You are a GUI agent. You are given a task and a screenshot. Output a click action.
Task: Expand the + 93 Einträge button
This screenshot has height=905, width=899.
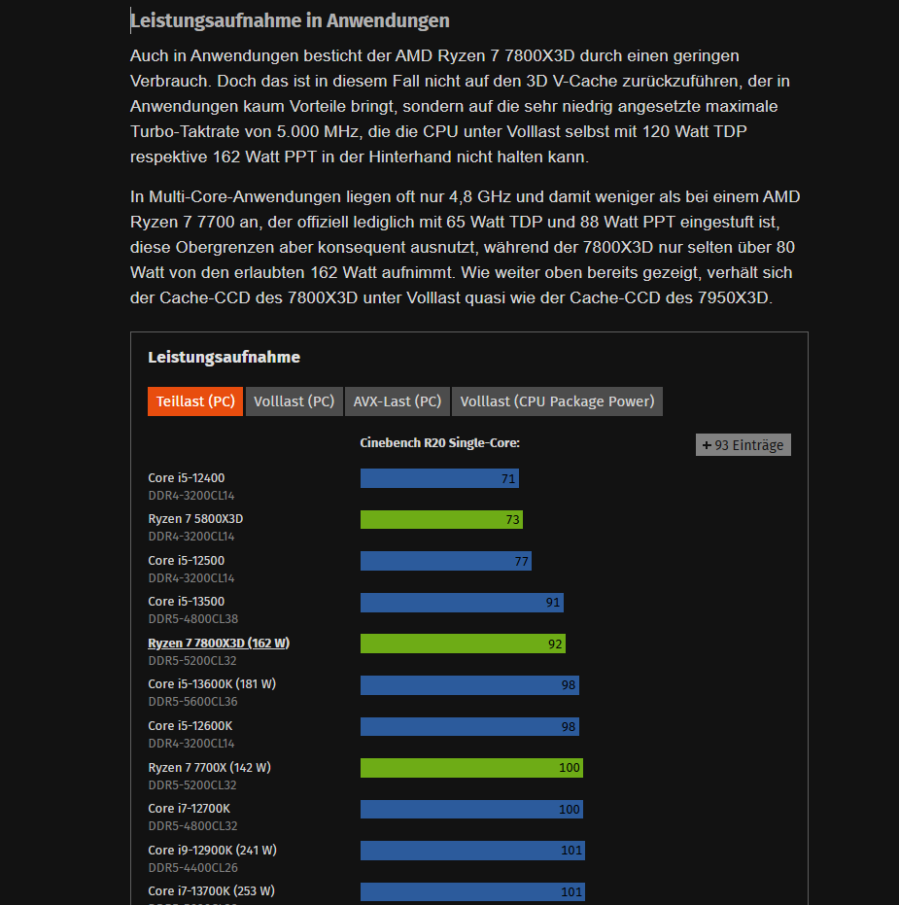pyautogui.click(x=743, y=445)
